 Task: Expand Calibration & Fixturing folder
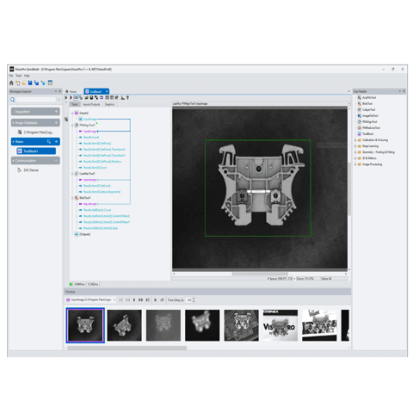(355, 140)
